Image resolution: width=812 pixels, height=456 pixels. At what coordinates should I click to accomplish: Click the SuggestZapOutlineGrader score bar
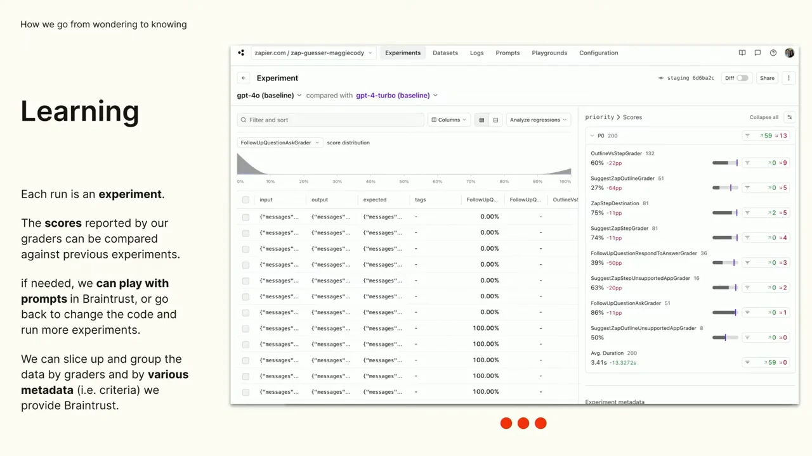(x=725, y=187)
